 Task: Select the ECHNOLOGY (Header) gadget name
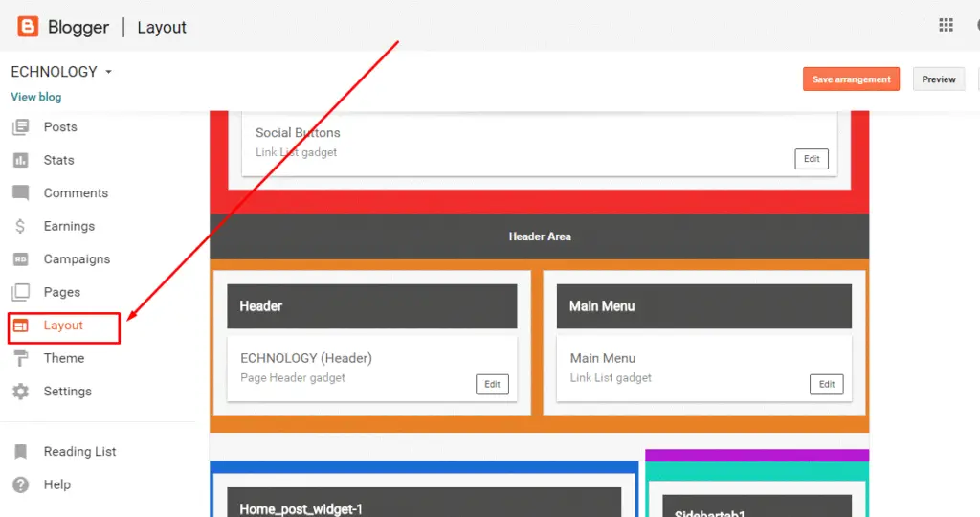tap(306, 358)
